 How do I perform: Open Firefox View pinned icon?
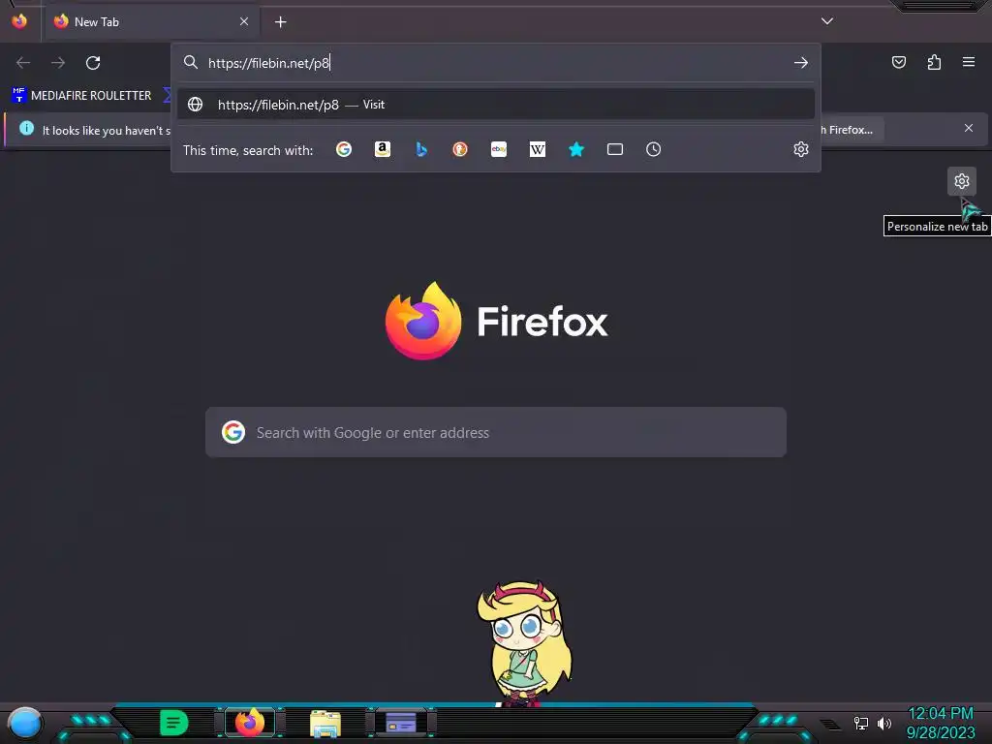(19, 21)
